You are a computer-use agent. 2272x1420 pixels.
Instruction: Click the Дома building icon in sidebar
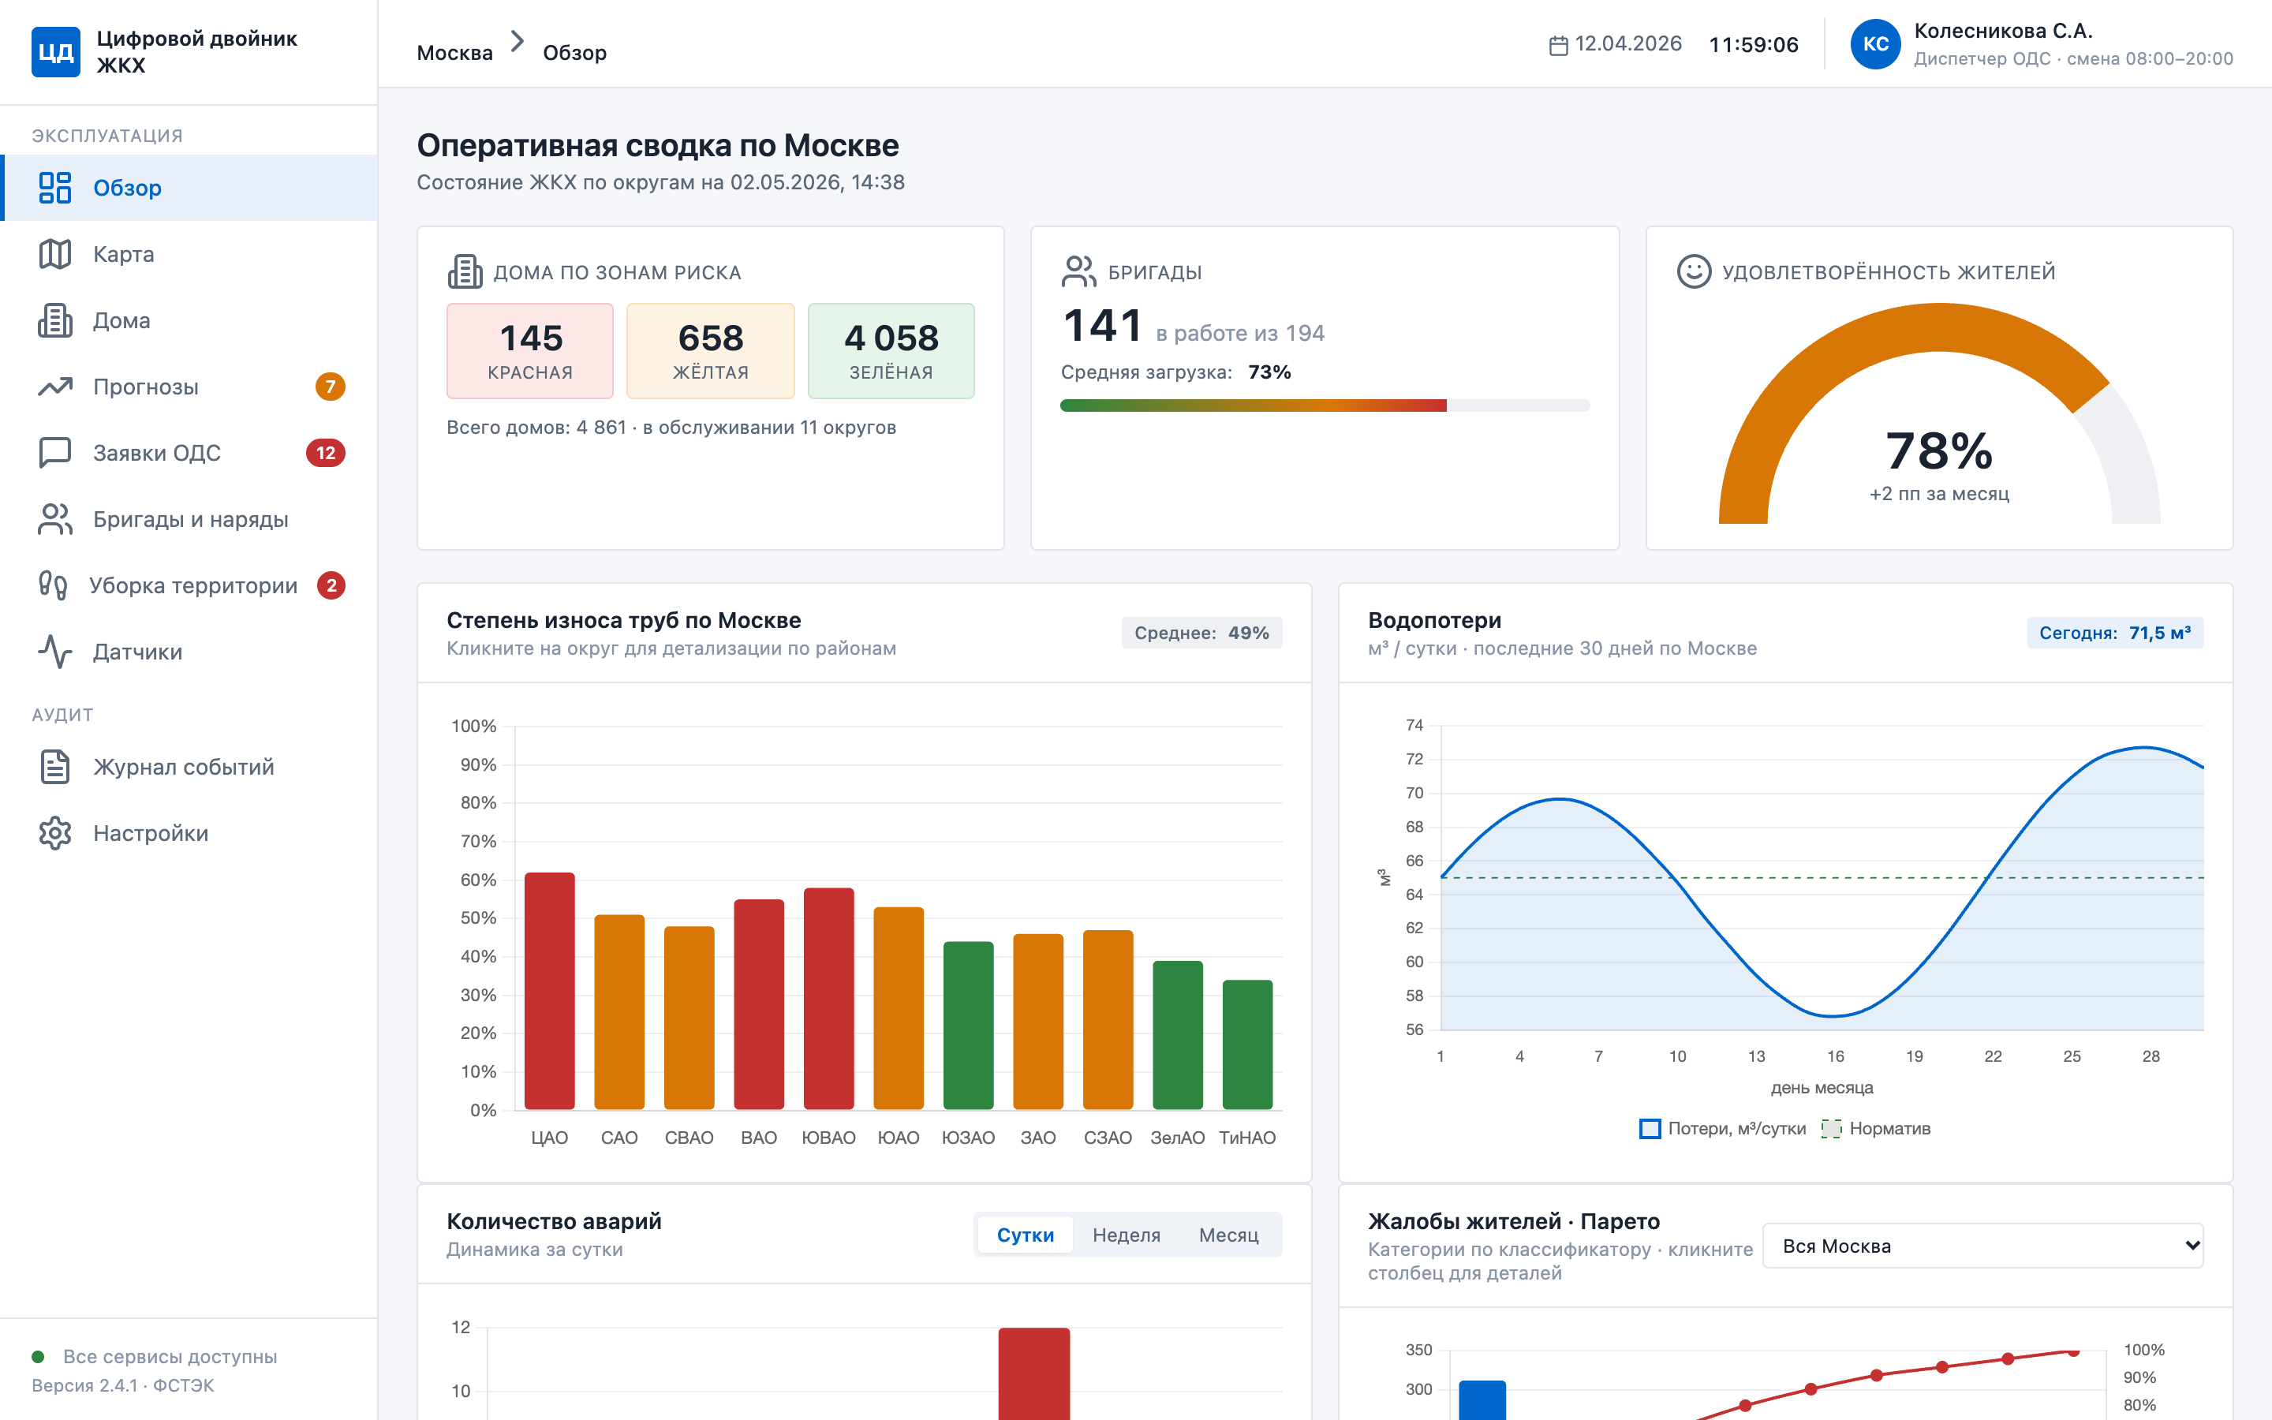[55, 320]
